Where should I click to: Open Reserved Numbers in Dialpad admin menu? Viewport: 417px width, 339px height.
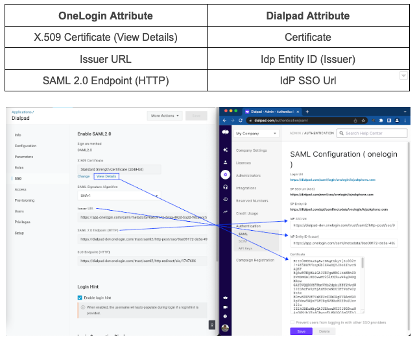click(x=252, y=201)
